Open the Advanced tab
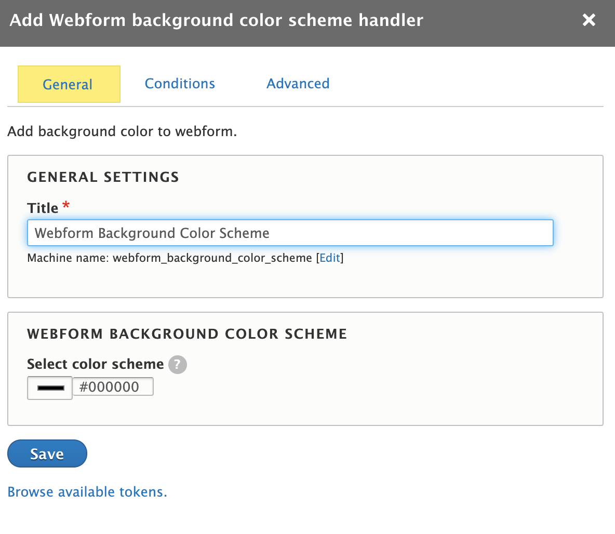The width and height of the screenshot is (615, 534). pyautogui.click(x=298, y=84)
